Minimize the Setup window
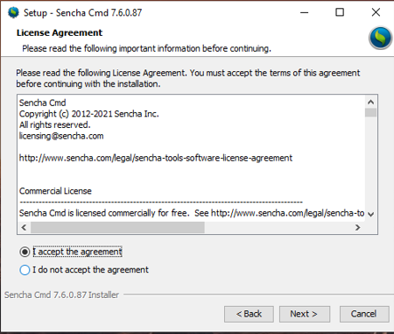394x334 pixels. [305, 12]
